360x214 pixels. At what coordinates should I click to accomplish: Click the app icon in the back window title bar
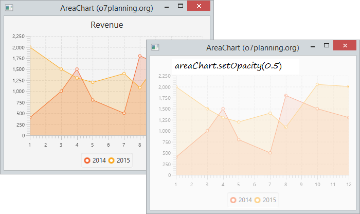click(9, 8)
